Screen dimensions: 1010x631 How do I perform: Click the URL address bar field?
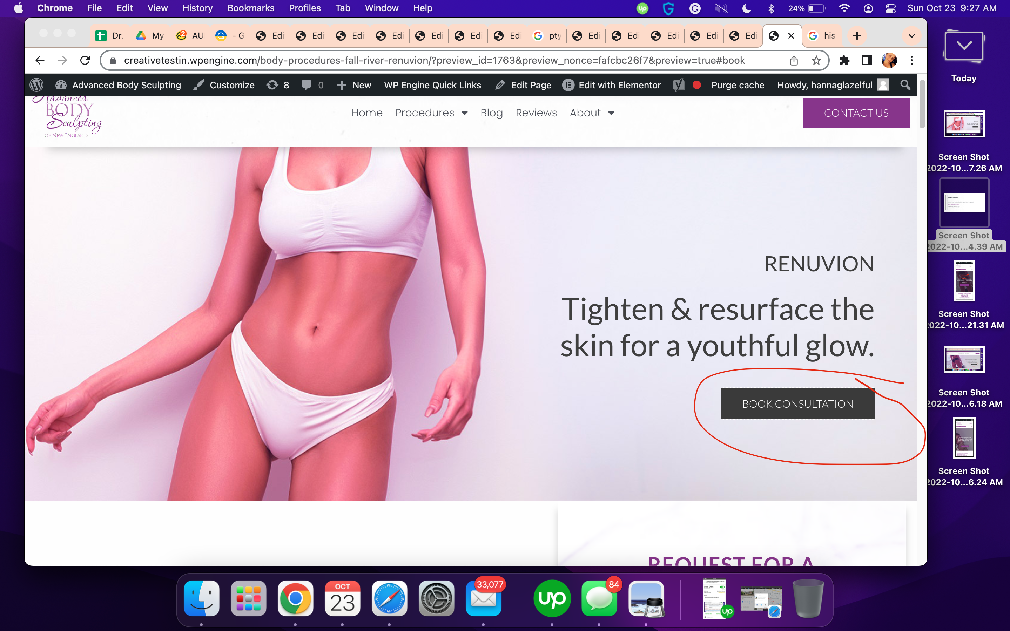coord(434,61)
